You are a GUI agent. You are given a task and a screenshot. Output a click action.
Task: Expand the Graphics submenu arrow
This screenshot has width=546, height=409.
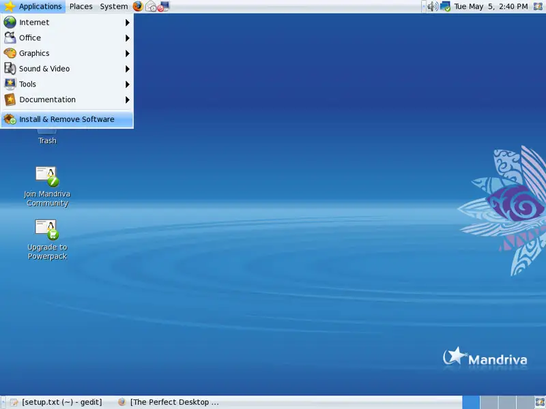pos(128,54)
